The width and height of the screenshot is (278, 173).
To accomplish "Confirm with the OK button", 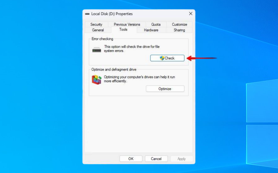I will coord(131,159).
